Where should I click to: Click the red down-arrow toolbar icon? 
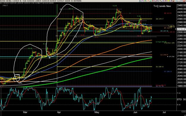point(166,1)
